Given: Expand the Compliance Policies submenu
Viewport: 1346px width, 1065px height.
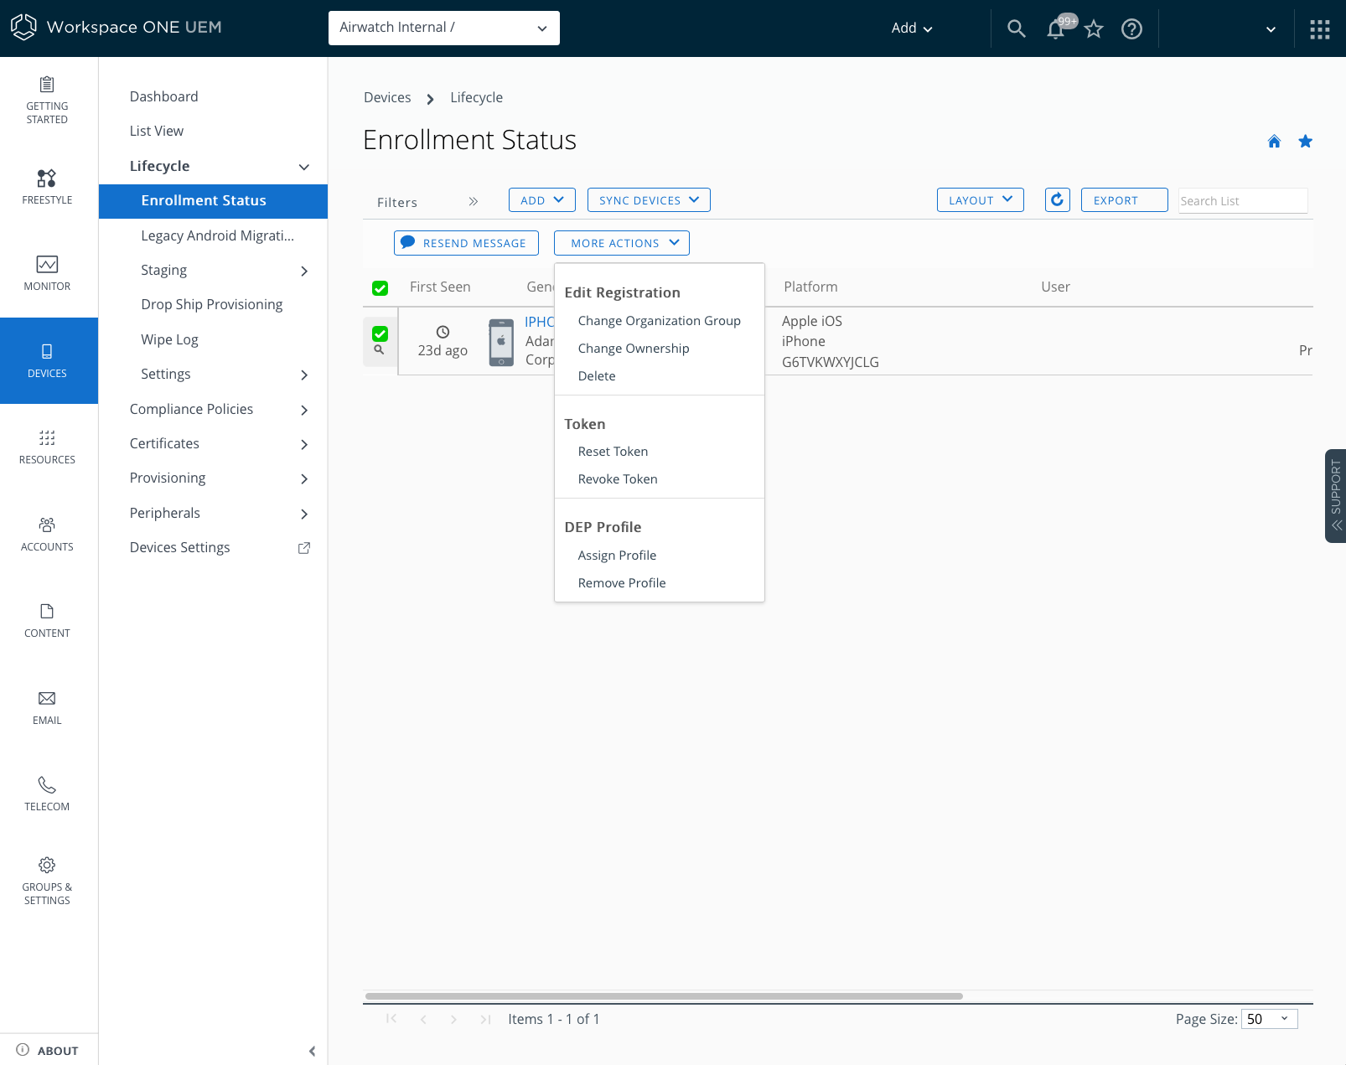Looking at the screenshot, I should click(303, 410).
